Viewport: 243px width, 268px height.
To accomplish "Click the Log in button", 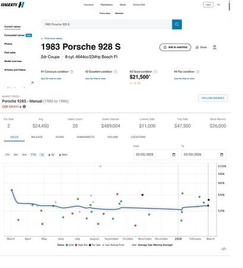I will coord(209,5).
